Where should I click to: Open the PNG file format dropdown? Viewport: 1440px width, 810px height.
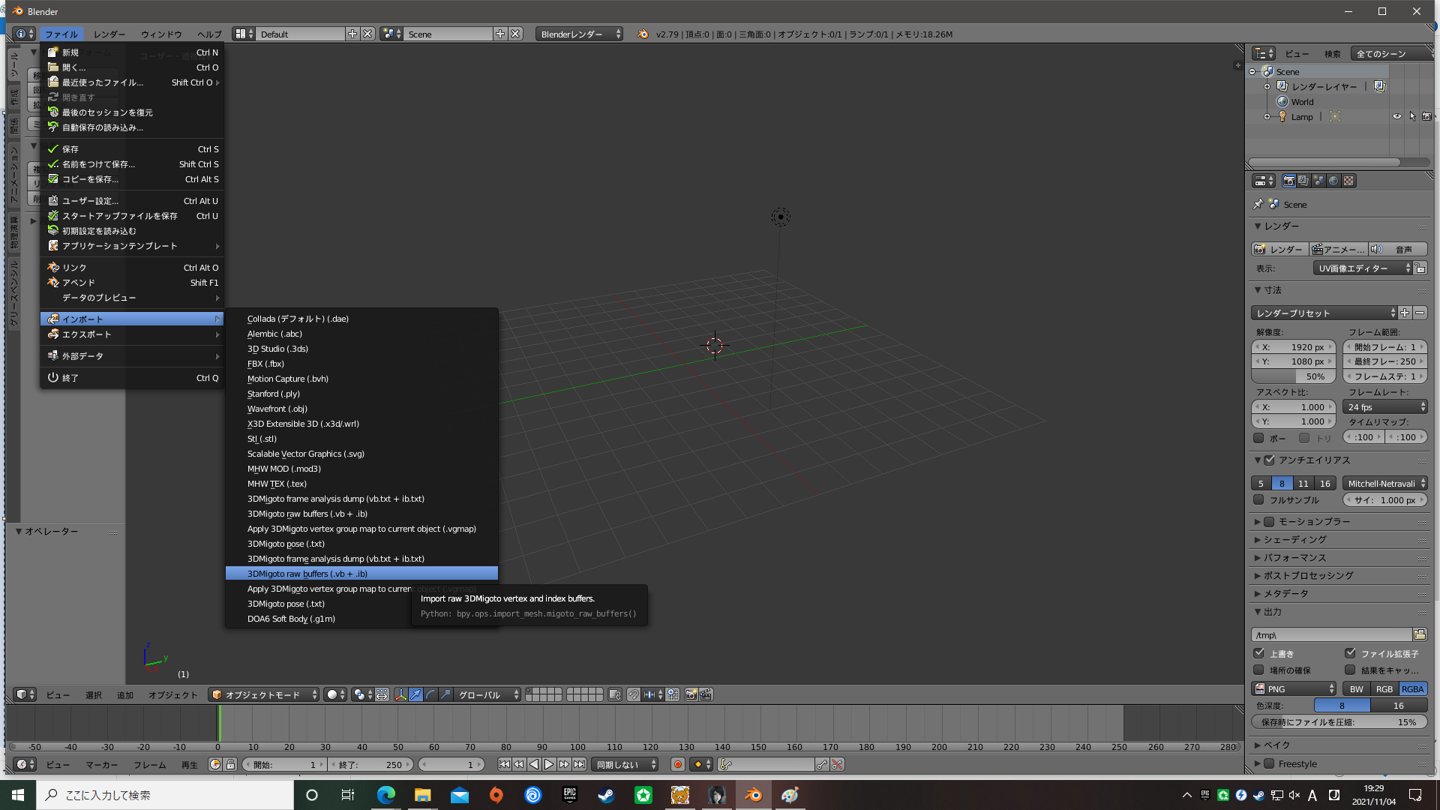pyautogui.click(x=1294, y=688)
